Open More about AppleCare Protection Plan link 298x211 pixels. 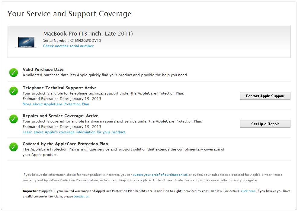56,104
